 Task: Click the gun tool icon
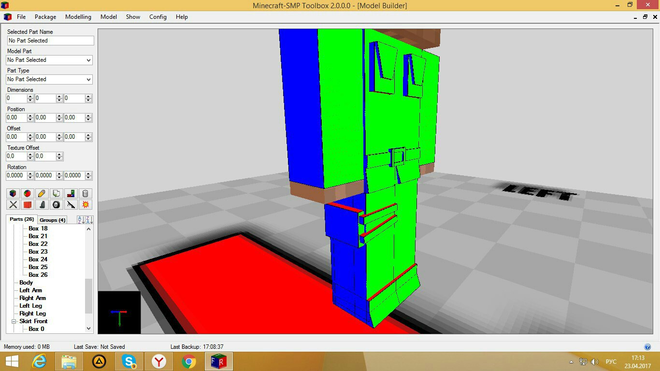[71, 204]
